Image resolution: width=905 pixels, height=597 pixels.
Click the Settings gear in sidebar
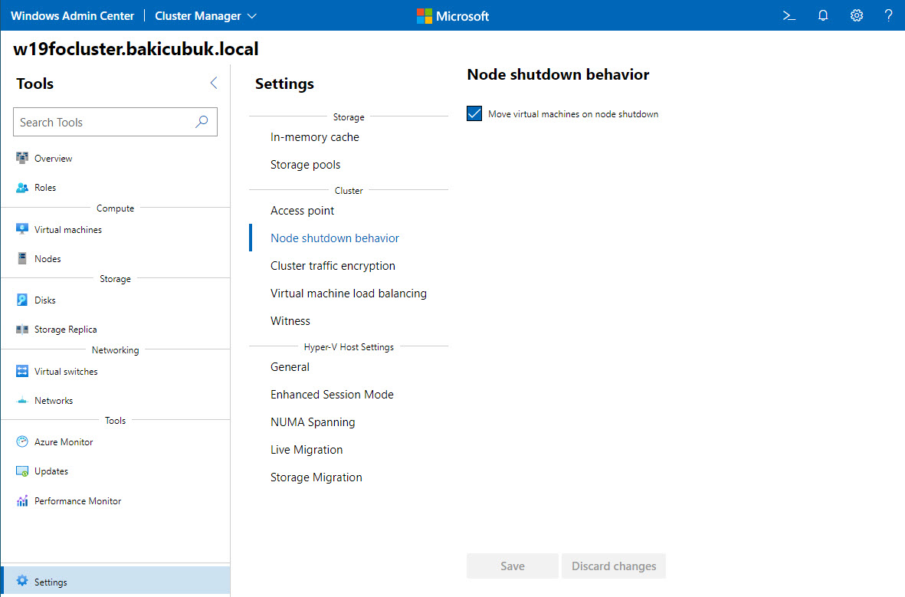pyautogui.click(x=22, y=581)
